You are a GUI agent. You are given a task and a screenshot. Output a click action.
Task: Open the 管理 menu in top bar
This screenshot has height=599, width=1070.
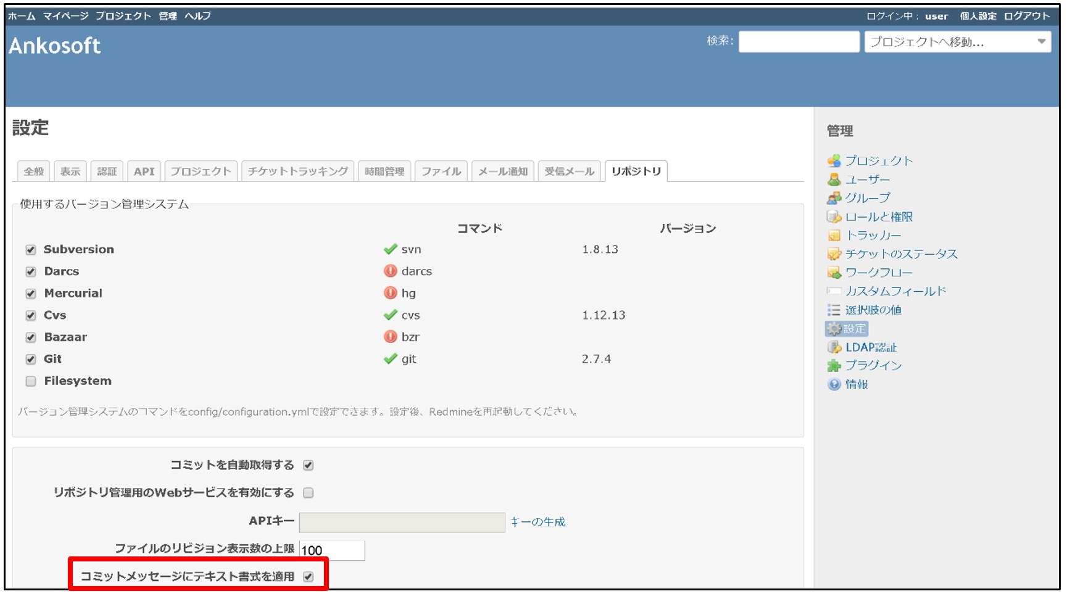coord(167,16)
